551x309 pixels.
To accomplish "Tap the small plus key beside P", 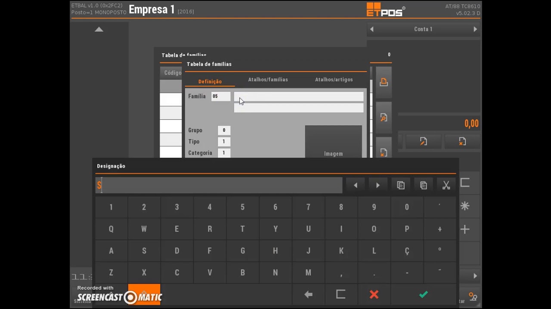I will (x=440, y=229).
